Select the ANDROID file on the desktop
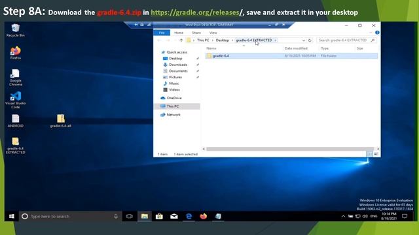Viewport: 419px width, 235px height. click(16, 121)
